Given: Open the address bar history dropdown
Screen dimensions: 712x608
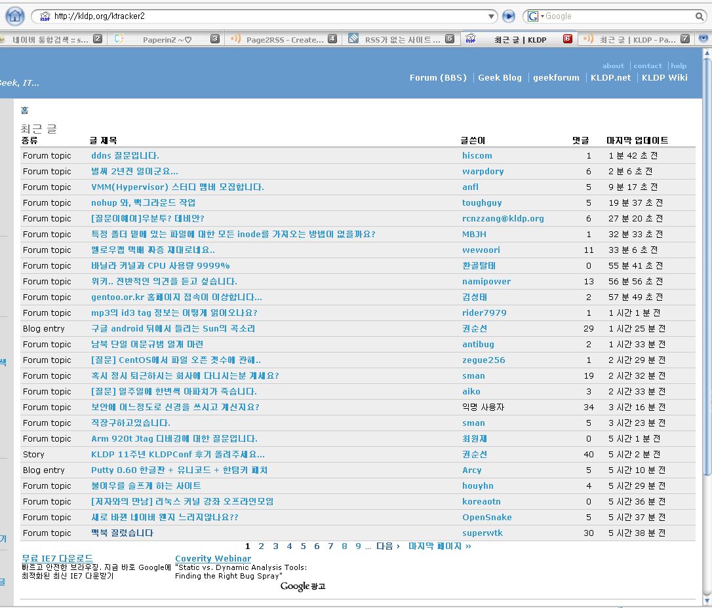Looking at the screenshot, I should pyautogui.click(x=491, y=16).
